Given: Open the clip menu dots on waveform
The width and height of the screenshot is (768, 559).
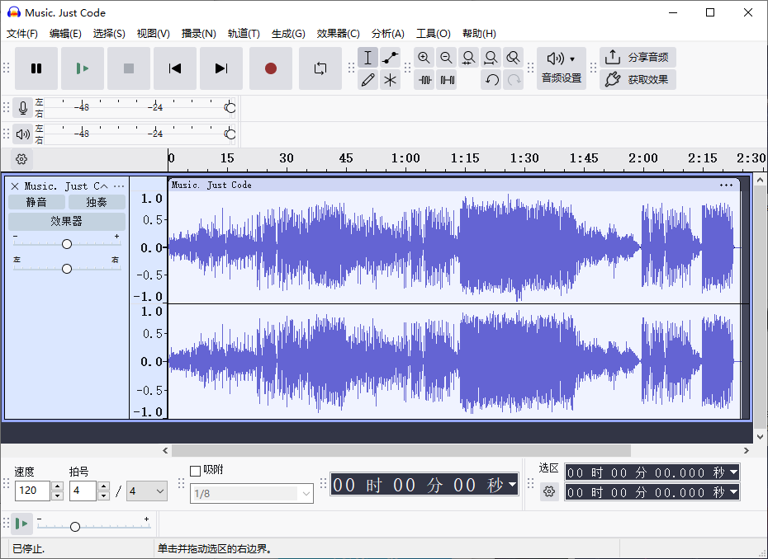Looking at the screenshot, I should pos(726,185).
